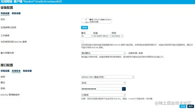Open interface 高级设置 tab
The width and height of the screenshot is (195, 109).
click(27, 71)
